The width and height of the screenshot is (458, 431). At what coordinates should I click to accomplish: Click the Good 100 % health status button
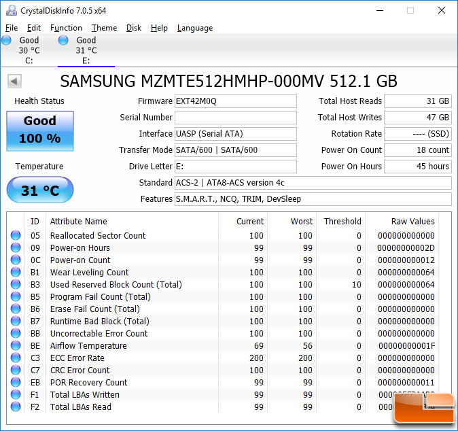(x=40, y=131)
